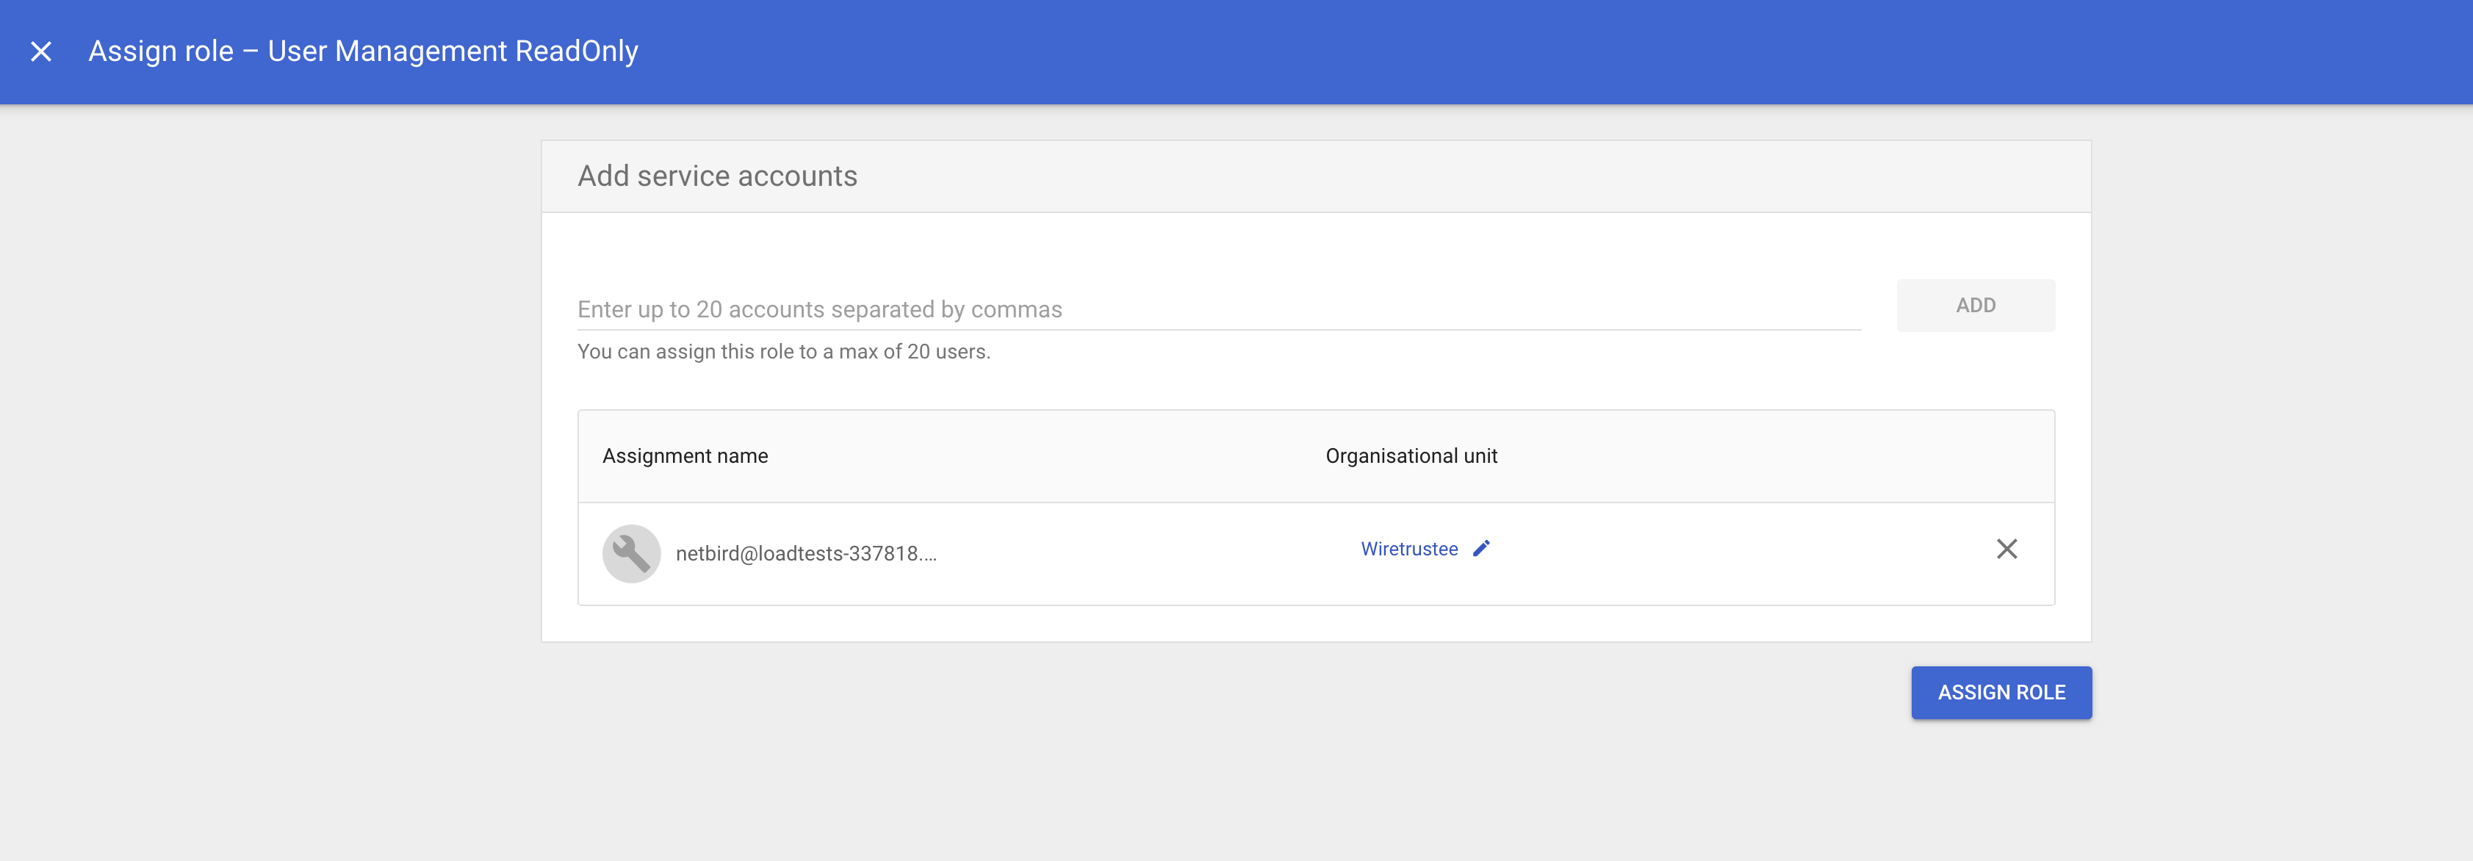Viewport: 2473px width, 861px height.
Task: Click the dialog title User Management ReadOnly
Action: (363, 52)
